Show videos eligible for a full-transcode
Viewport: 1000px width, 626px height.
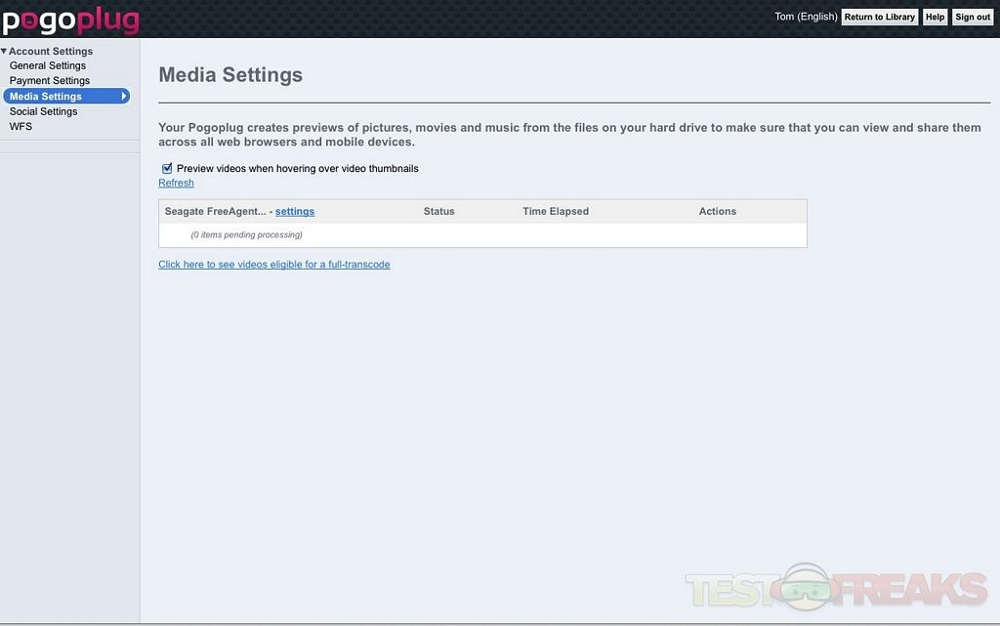click(274, 265)
